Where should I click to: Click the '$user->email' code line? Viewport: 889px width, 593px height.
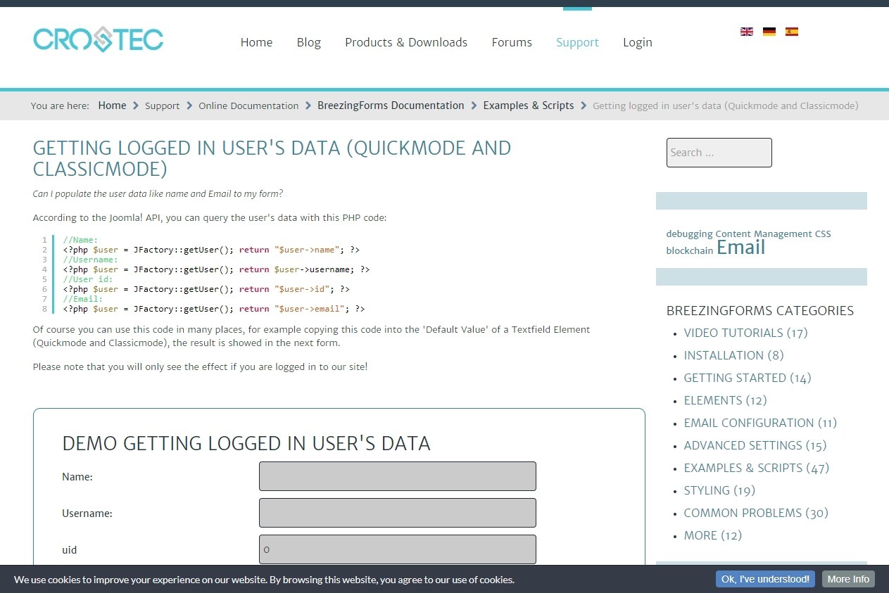(x=214, y=309)
